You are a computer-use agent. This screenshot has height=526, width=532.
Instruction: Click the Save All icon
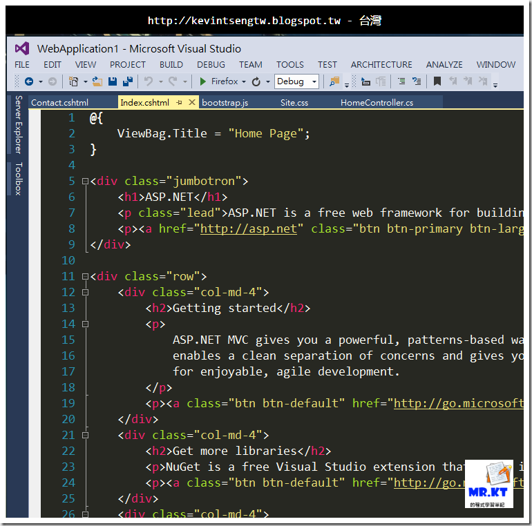pos(128,81)
